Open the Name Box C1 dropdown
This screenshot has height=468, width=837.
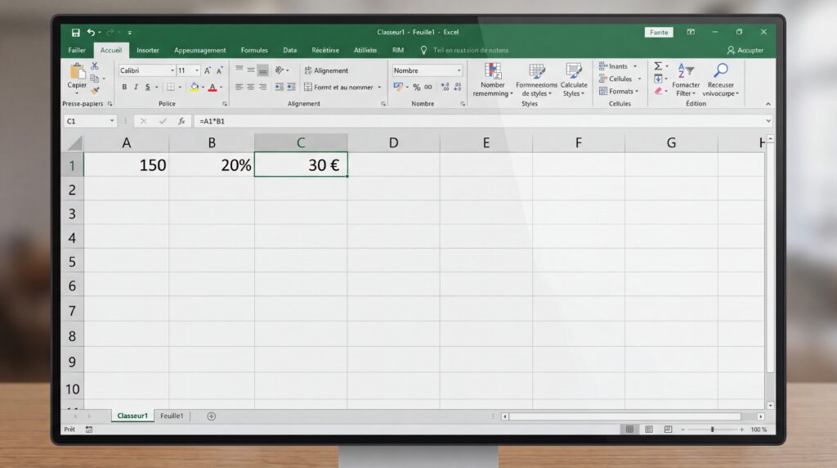111,121
